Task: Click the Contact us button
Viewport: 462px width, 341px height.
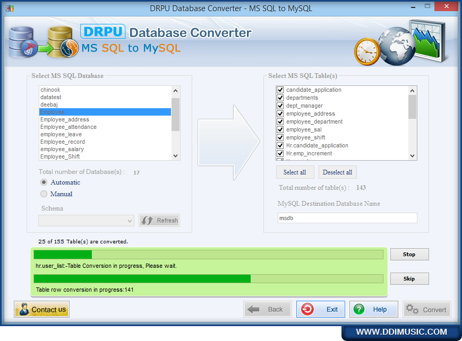Action: (x=41, y=309)
